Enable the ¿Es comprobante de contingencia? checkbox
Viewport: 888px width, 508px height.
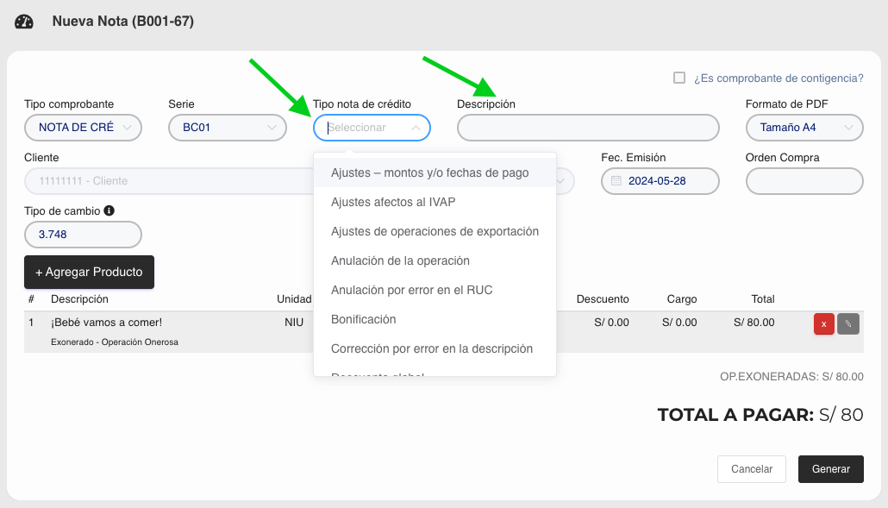[679, 78]
